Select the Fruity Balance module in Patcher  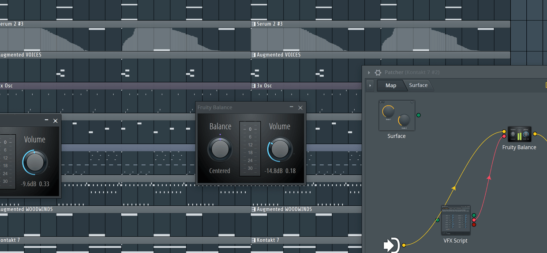(519, 134)
